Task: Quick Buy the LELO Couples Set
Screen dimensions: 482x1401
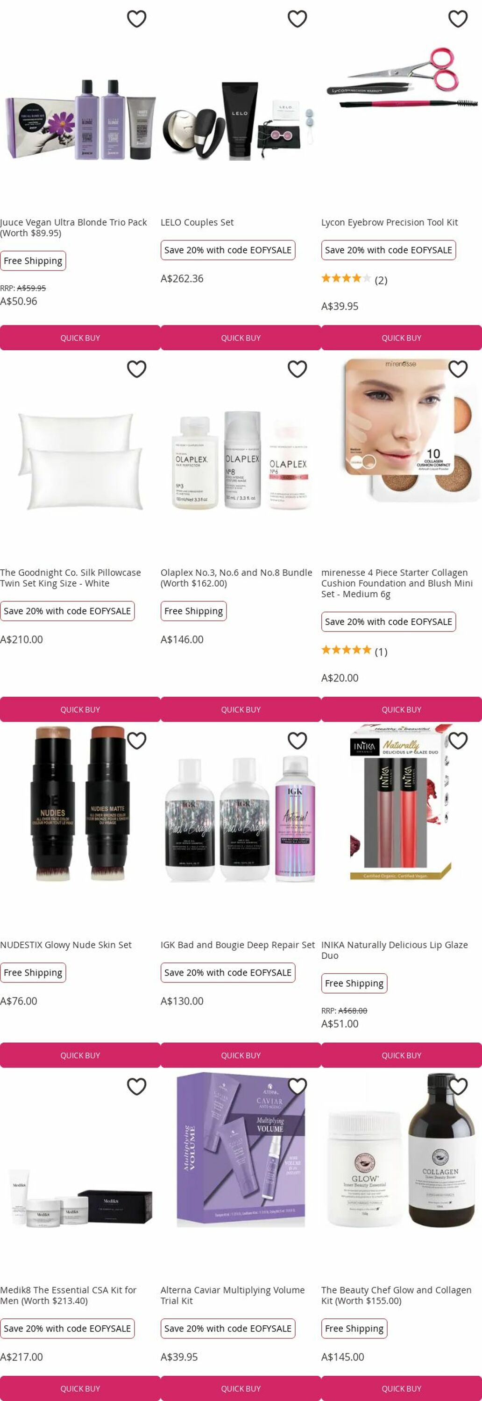Action: click(x=241, y=338)
